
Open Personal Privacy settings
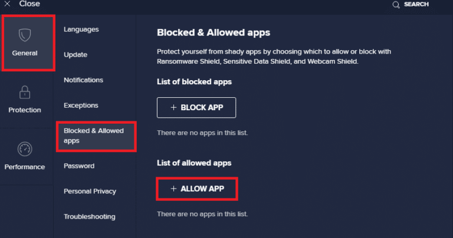(90, 191)
